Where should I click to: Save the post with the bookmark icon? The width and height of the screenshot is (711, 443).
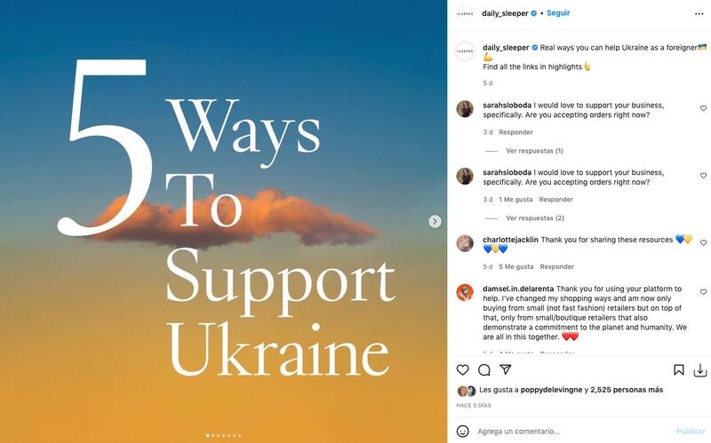678,369
